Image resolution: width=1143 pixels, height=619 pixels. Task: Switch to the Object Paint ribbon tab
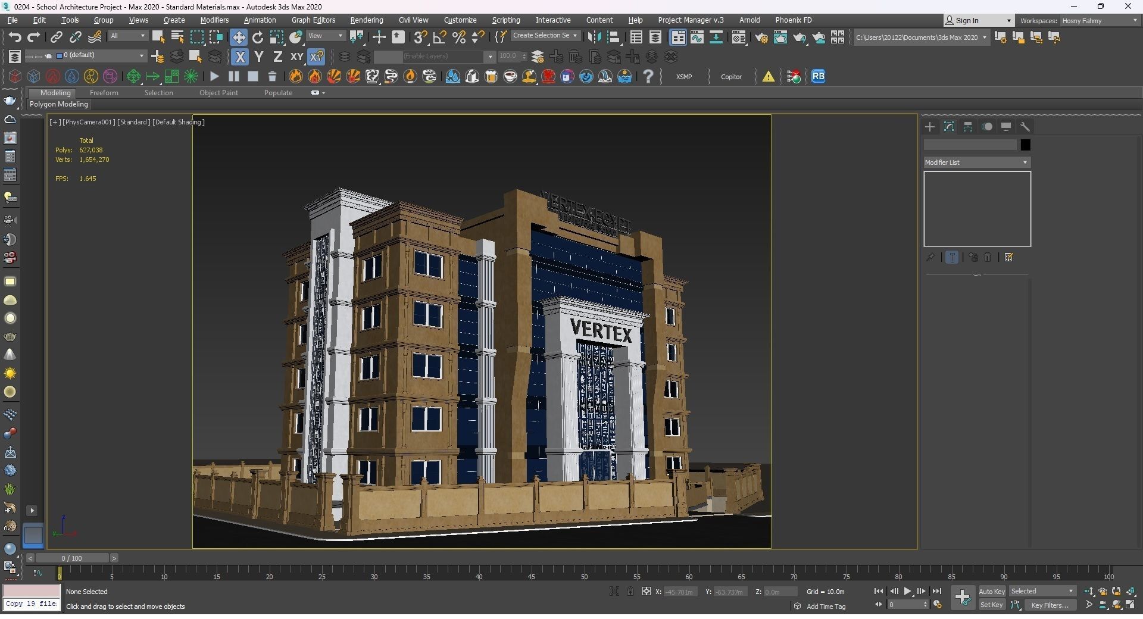point(218,93)
